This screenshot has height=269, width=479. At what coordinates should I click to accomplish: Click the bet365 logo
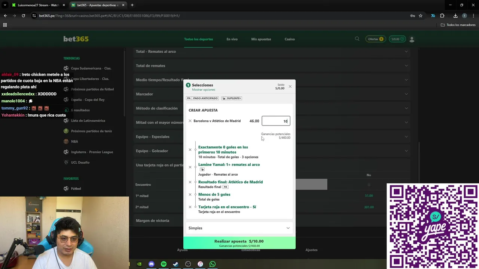pos(76,39)
